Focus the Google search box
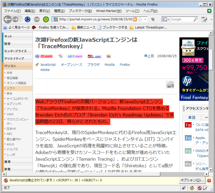Viewport: 215px width, 193px height. coord(181,19)
